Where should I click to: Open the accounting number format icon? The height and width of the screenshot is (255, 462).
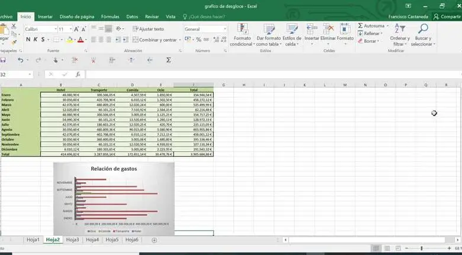click(187, 40)
